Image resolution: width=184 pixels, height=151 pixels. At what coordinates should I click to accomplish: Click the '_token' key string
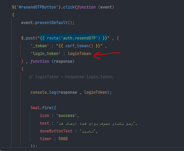40,46
